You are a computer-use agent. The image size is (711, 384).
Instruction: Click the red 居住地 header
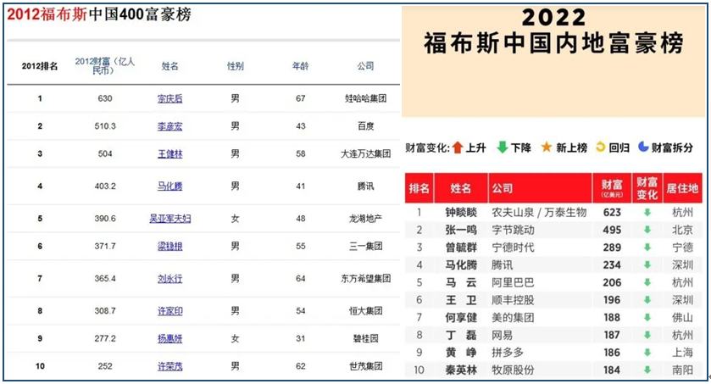[x=682, y=187]
